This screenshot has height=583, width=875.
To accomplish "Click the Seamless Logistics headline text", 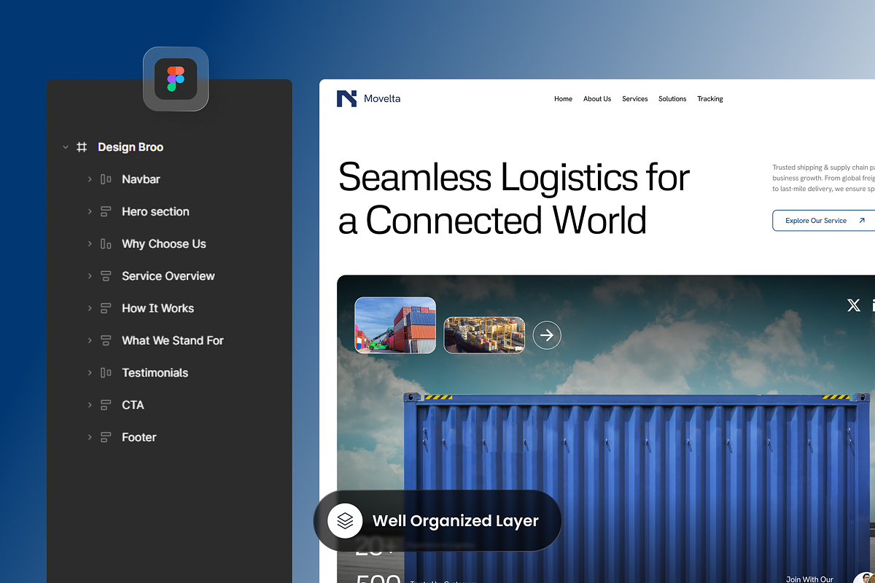I will click(514, 199).
